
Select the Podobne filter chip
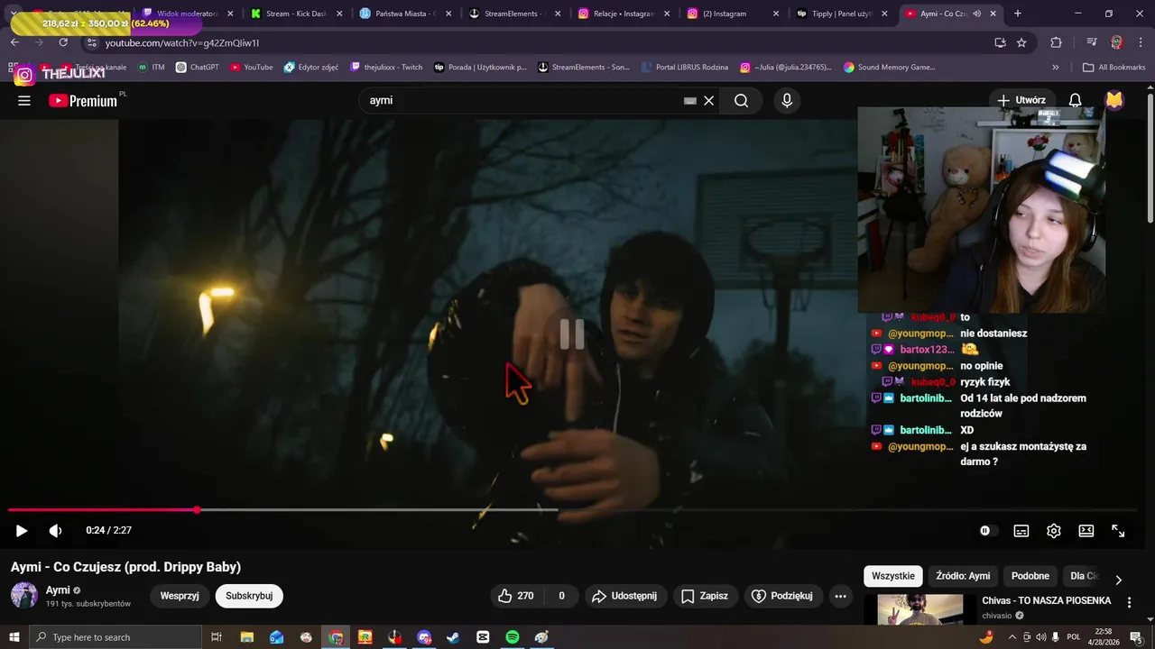(x=1030, y=576)
